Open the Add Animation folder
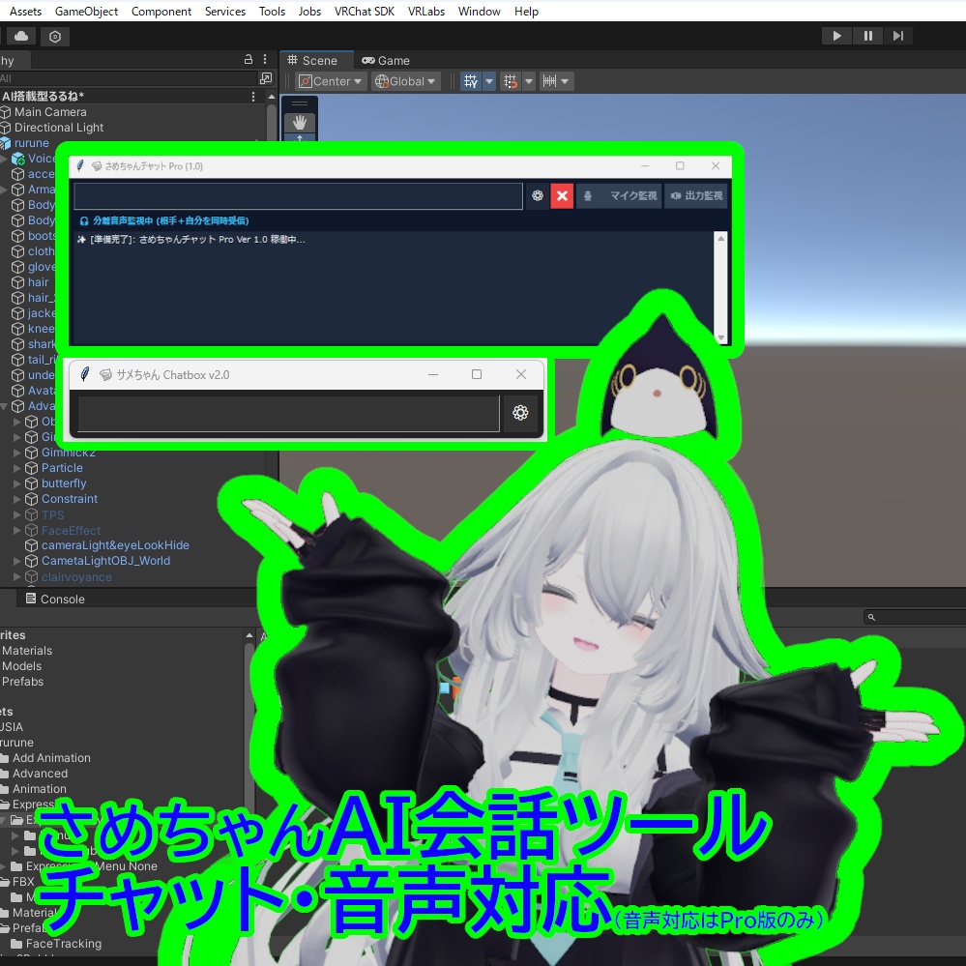Viewport: 966px width, 966px height. click(x=51, y=758)
